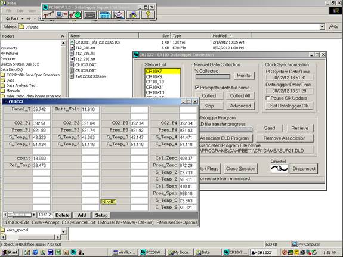Click the first red system tray icon
343x257 pixels.
[x=284, y=252]
